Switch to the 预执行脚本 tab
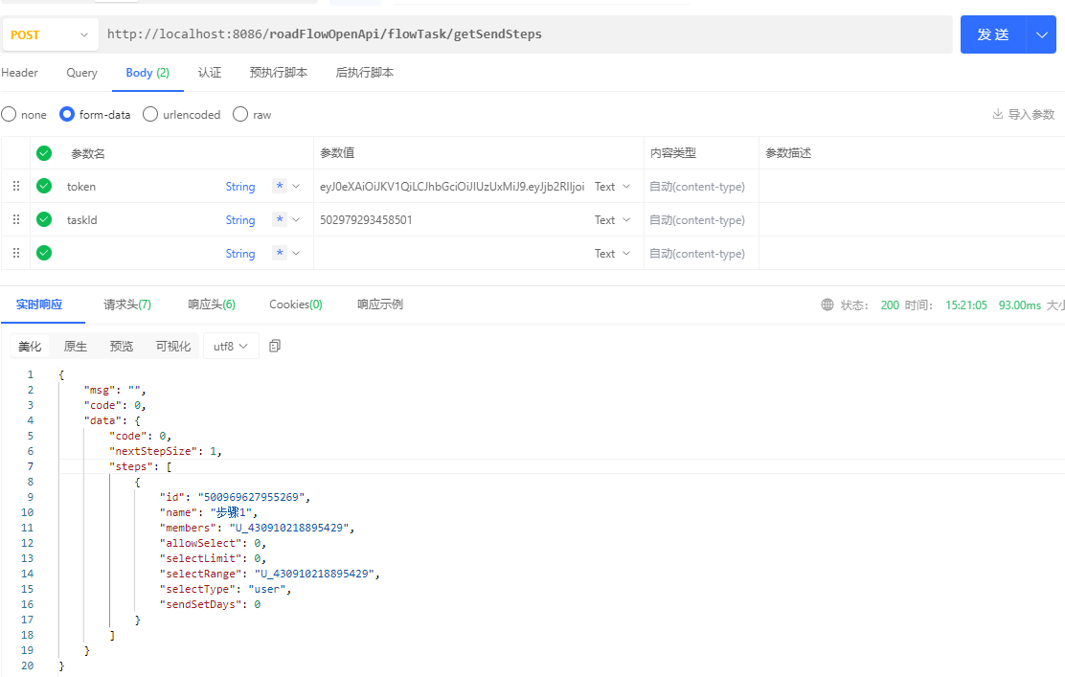Screen dimensions: 1065x677 [279, 73]
